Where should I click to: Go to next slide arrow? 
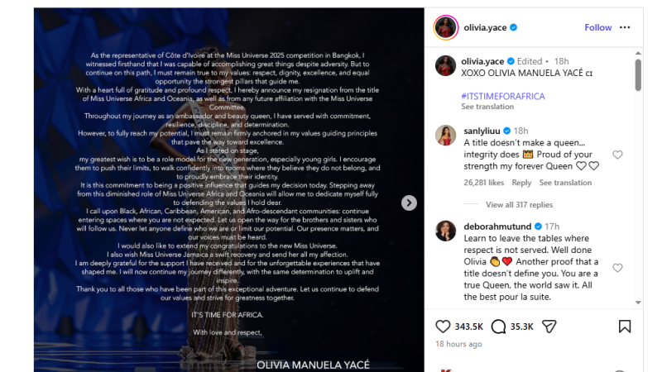coord(409,203)
